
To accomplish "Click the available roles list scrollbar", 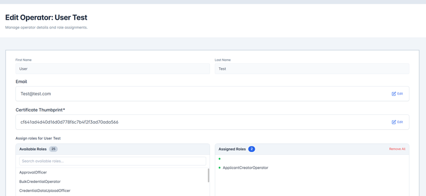I will click(209, 176).
